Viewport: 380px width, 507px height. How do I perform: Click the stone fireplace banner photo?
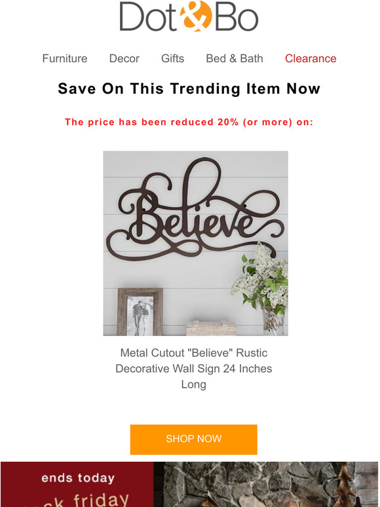click(x=266, y=484)
